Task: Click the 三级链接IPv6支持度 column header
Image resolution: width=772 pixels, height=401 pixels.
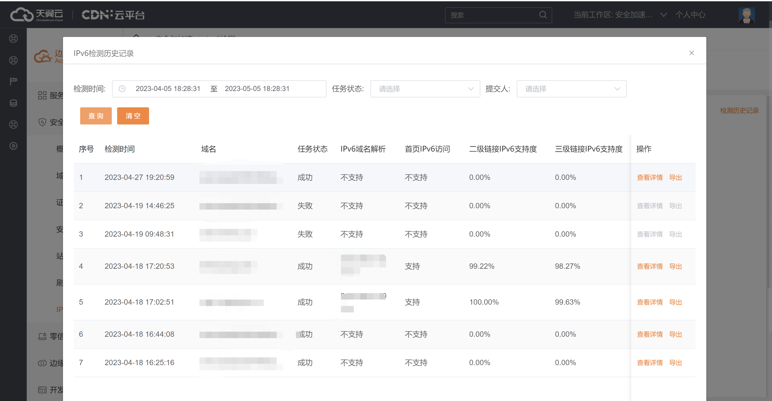Action: click(x=588, y=149)
